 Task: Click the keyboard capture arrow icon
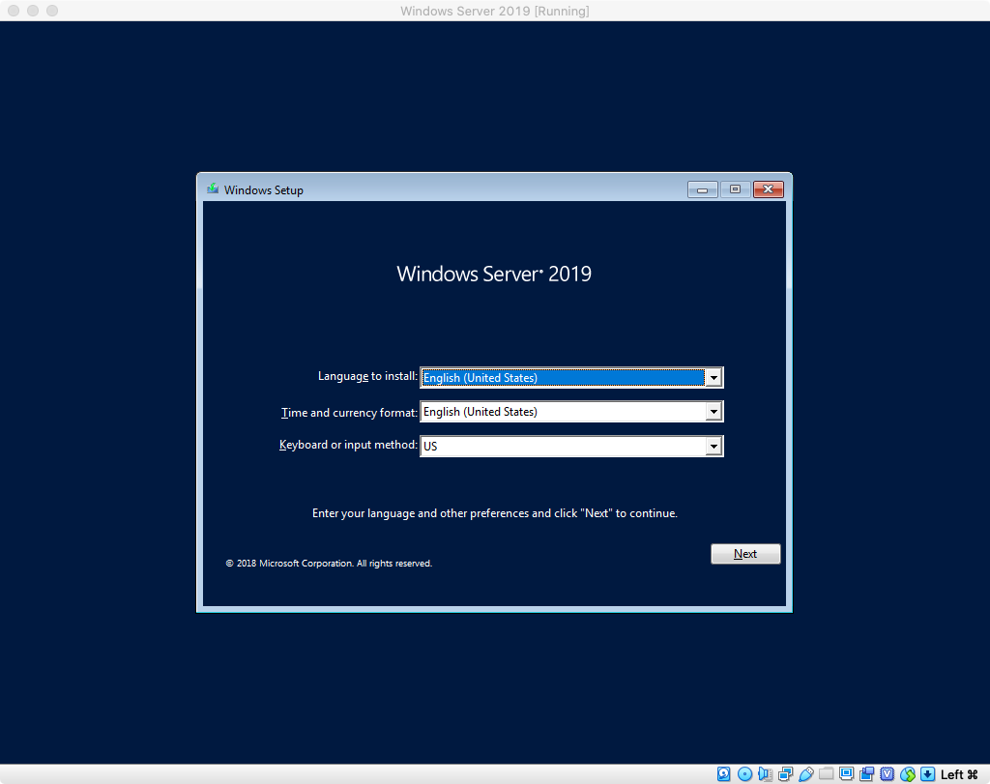928,774
